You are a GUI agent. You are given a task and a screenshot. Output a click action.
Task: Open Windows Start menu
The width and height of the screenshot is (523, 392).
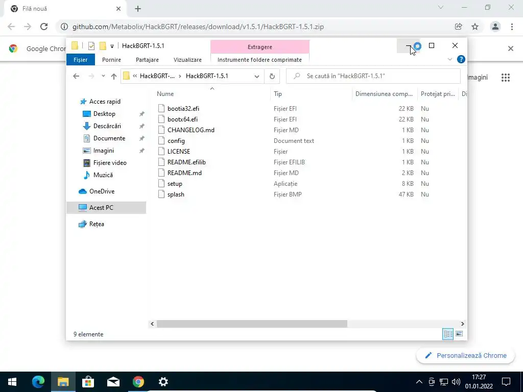pos(12,382)
